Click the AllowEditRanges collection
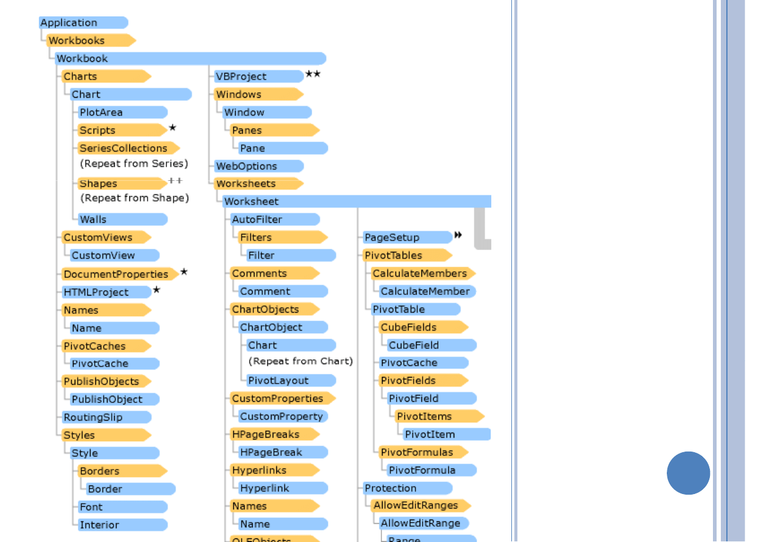Viewport: 767px width, 542px height. 420,505
